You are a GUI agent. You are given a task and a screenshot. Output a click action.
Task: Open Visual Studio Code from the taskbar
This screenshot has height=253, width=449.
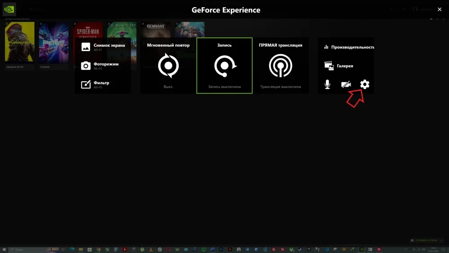pyautogui.click(x=326, y=249)
